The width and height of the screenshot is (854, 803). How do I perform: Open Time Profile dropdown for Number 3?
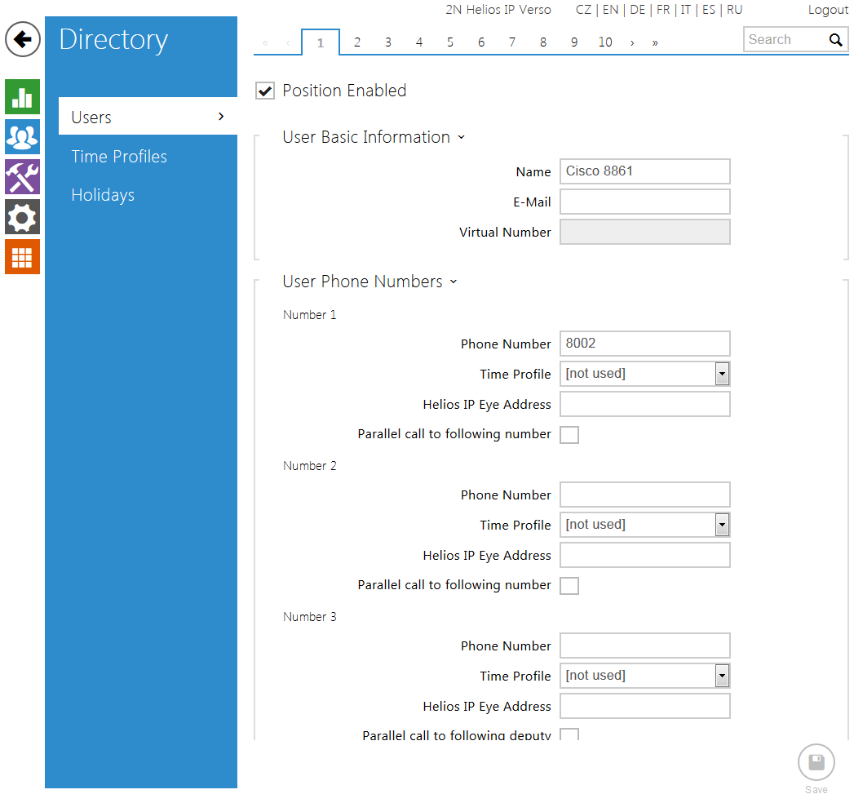[x=722, y=676]
